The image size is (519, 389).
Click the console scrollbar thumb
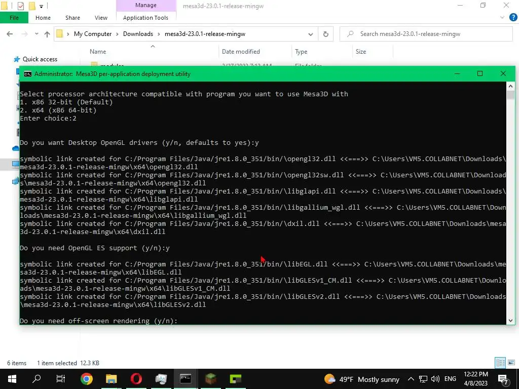pyautogui.click(x=510, y=95)
